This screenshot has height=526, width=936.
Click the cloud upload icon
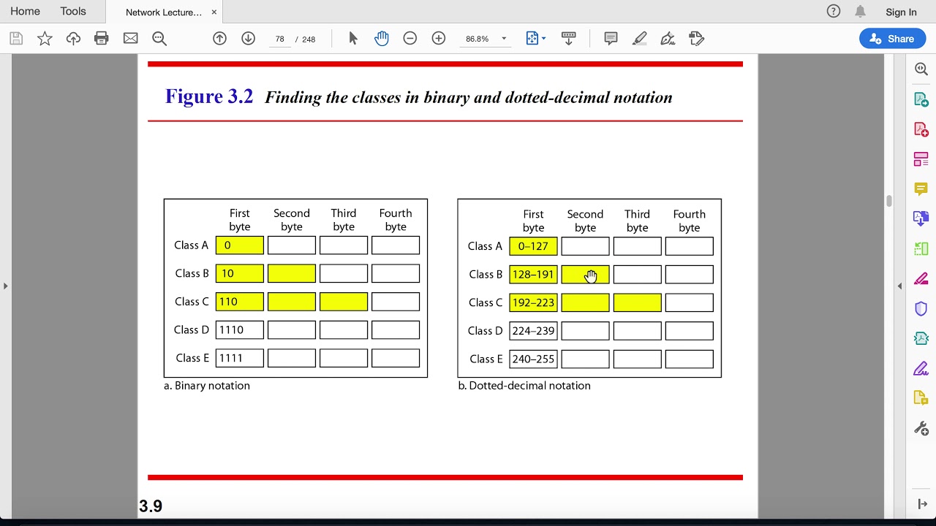tap(73, 39)
